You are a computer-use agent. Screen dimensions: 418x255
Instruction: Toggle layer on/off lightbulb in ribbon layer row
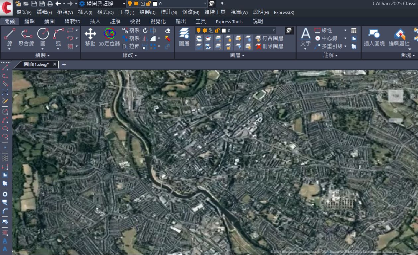(x=198, y=31)
